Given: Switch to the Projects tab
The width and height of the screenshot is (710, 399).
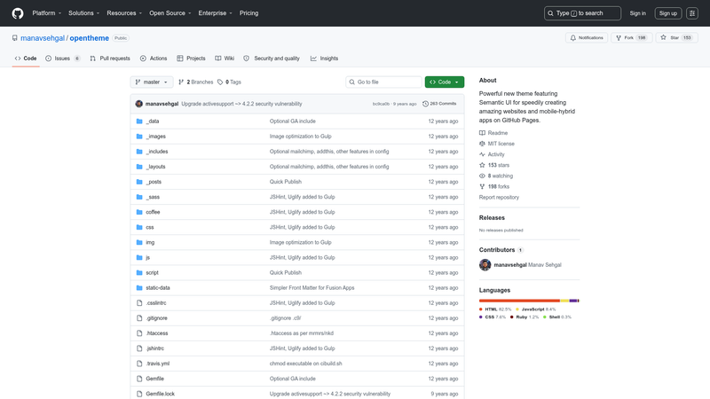Looking at the screenshot, I should (x=191, y=59).
